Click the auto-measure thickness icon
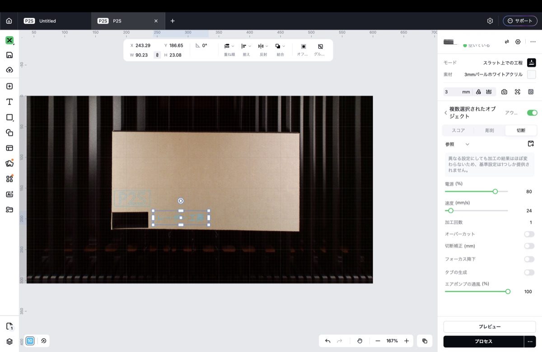The width and height of the screenshot is (542, 352). [478, 92]
